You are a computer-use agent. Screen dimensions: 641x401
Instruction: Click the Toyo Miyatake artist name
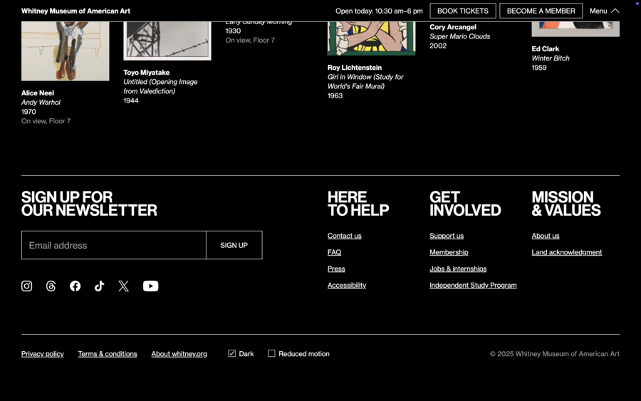(x=146, y=73)
